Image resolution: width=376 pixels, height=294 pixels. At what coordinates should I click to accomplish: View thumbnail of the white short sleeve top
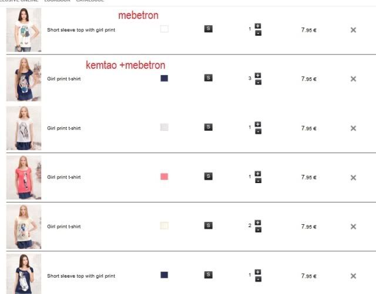coord(23,29)
